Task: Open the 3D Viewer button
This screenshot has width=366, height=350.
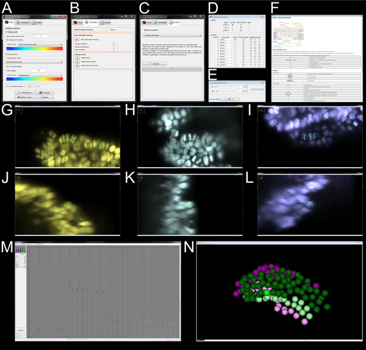Action: tap(45, 93)
